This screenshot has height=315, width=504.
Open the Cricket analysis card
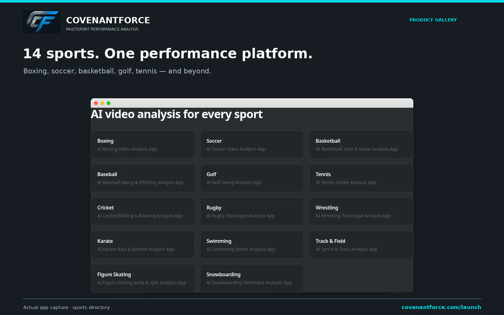(x=143, y=211)
